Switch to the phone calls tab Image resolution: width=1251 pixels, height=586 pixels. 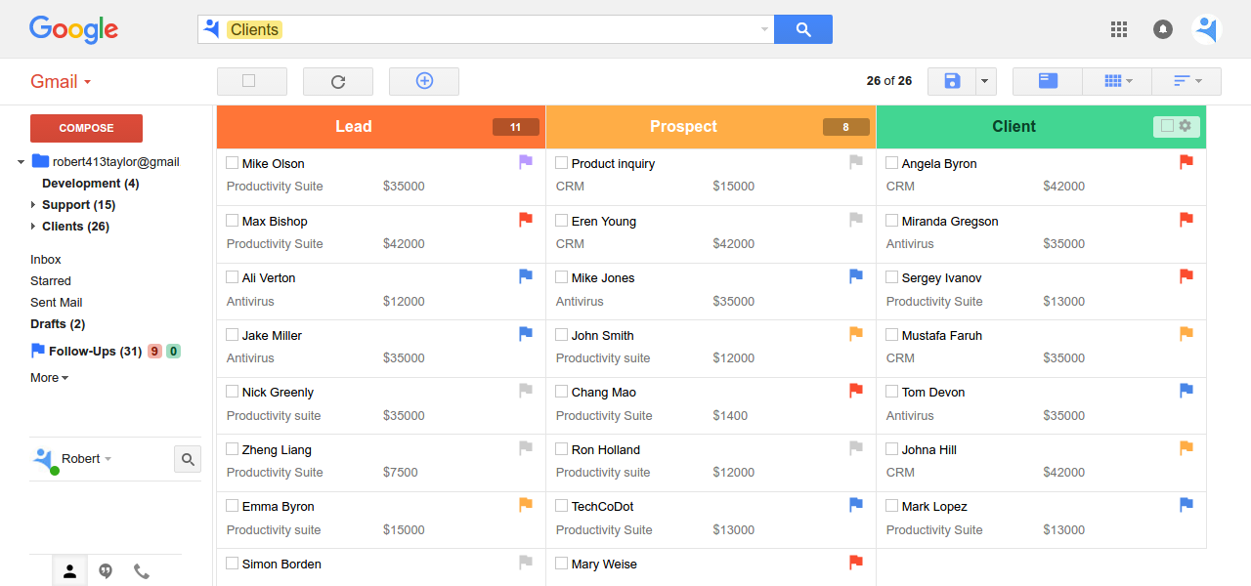click(142, 571)
